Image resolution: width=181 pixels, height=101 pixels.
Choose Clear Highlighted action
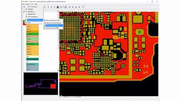tap(32, 16)
